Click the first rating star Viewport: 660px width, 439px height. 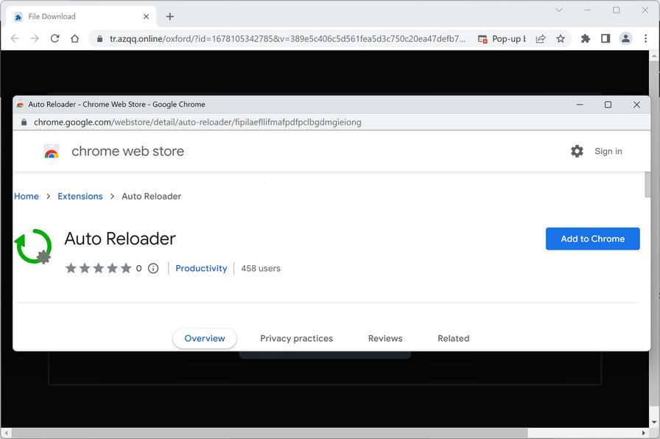pyautogui.click(x=71, y=268)
